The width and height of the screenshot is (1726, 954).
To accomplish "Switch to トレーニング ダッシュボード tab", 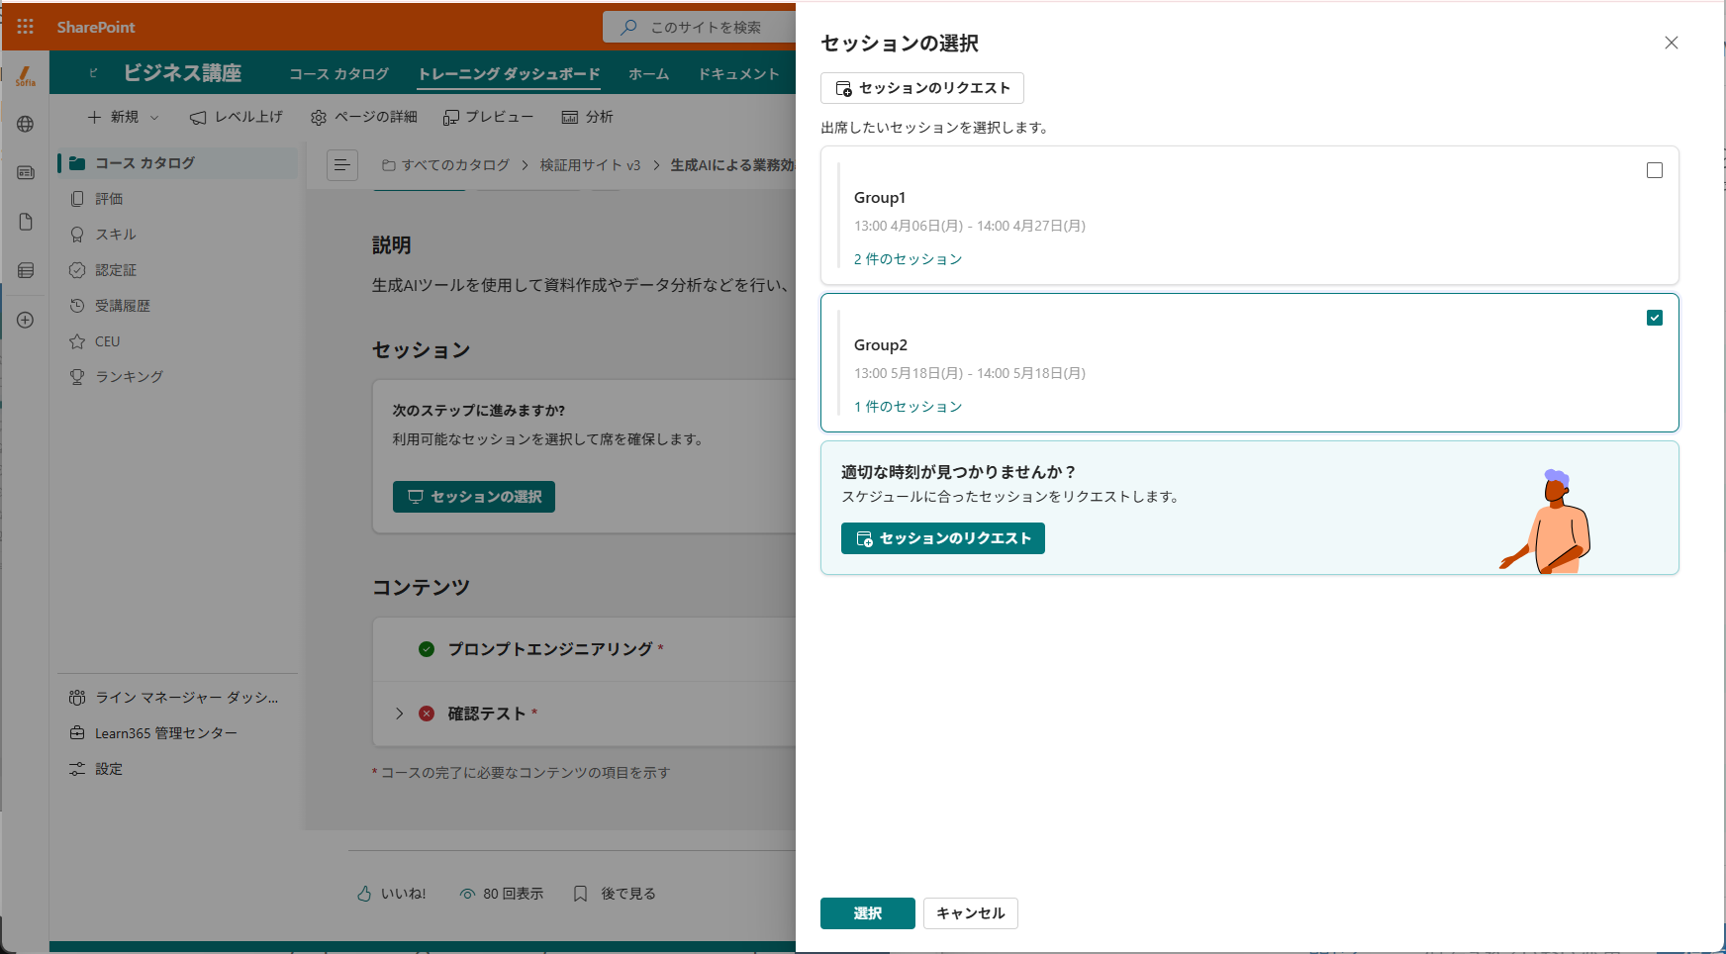I will (509, 74).
